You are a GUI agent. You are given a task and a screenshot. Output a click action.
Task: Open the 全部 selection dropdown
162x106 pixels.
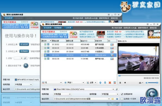click(92, 83)
